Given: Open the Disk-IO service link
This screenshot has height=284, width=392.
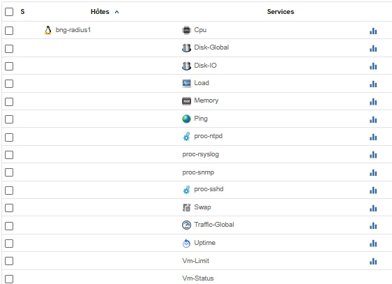Looking at the screenshot, I should point(205,66).
